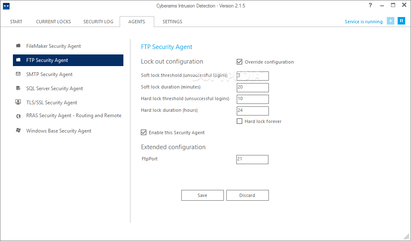Select FileMaker Security Agent in the list
The image size is (411, 241).
pyautogui.click(x=68, y=46)
